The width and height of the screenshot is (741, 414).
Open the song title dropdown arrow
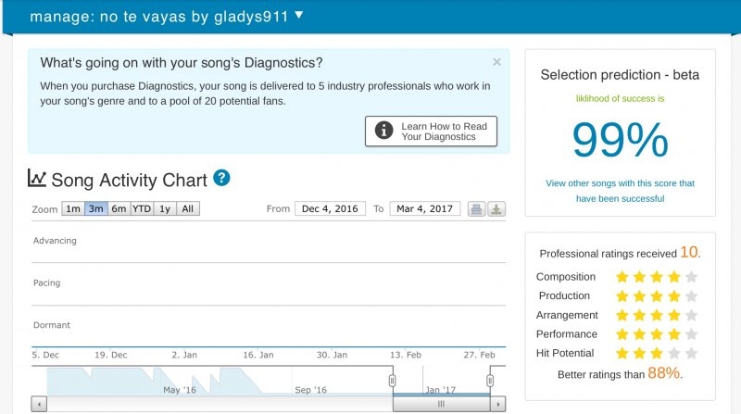point(298,16)
